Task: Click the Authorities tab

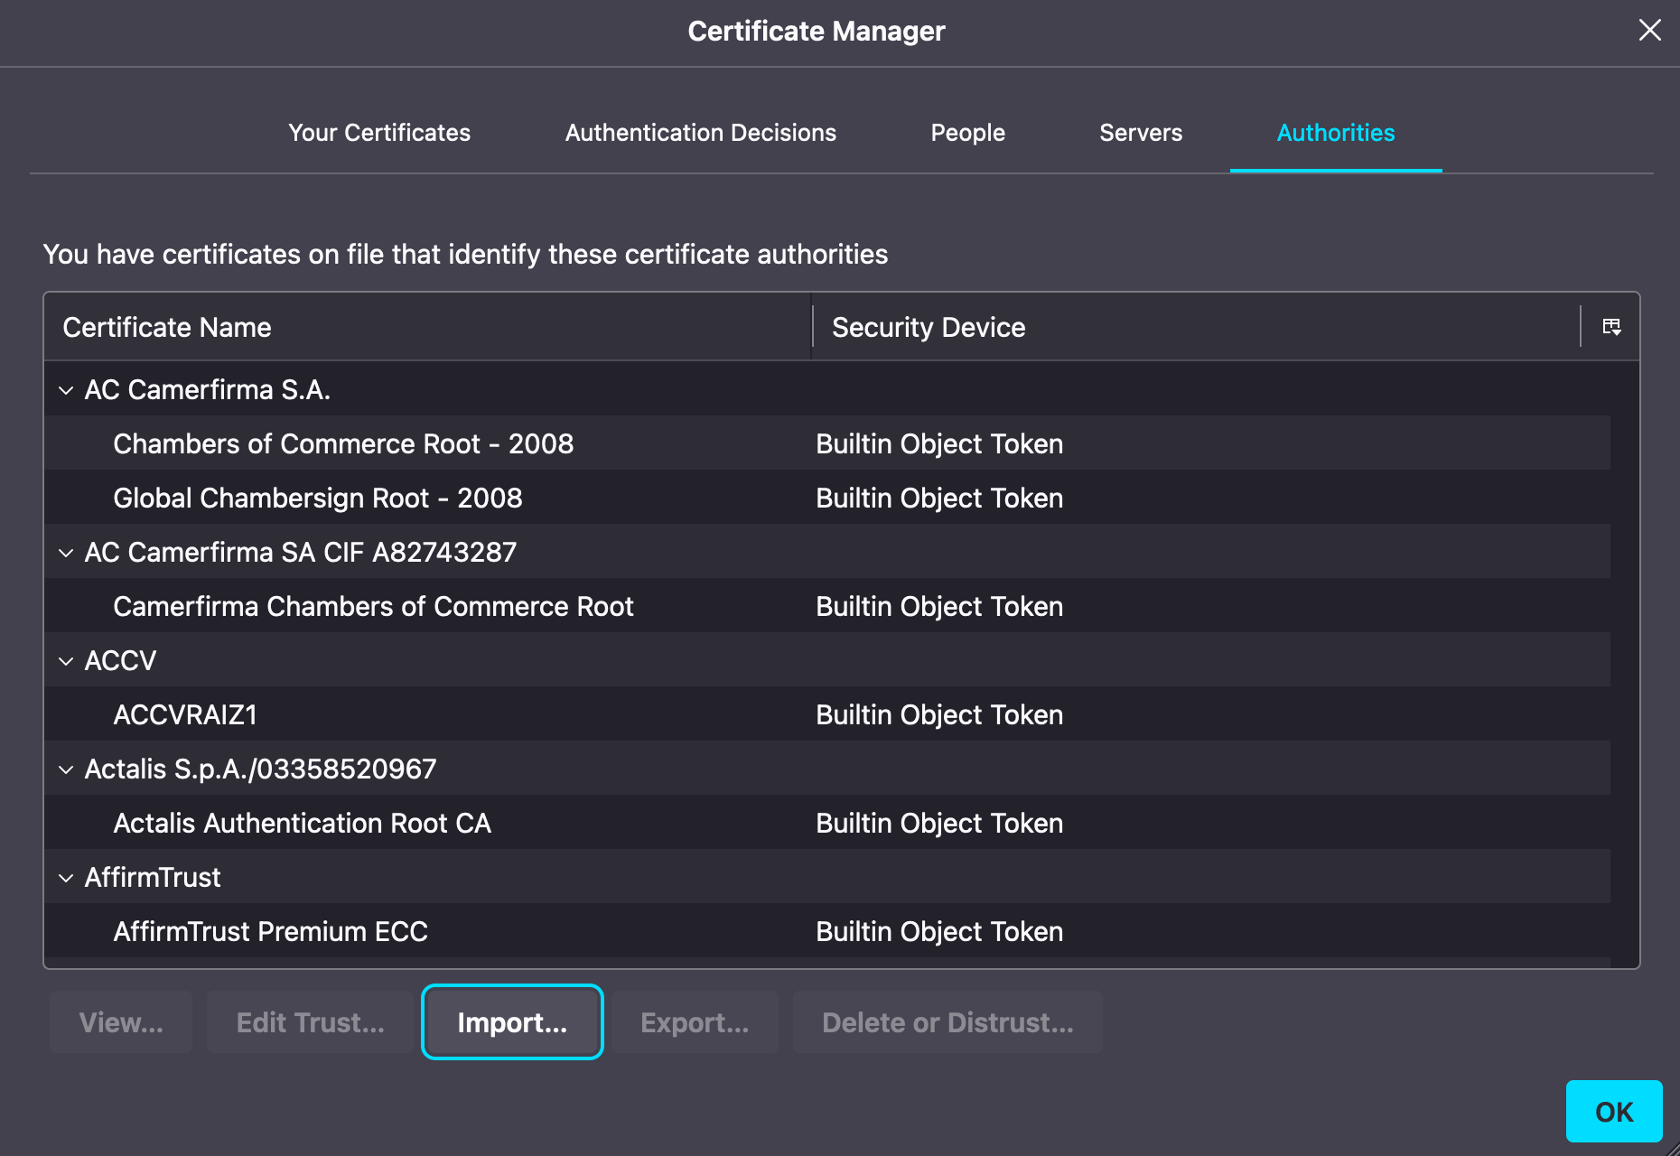Action: coord(1335,133)
